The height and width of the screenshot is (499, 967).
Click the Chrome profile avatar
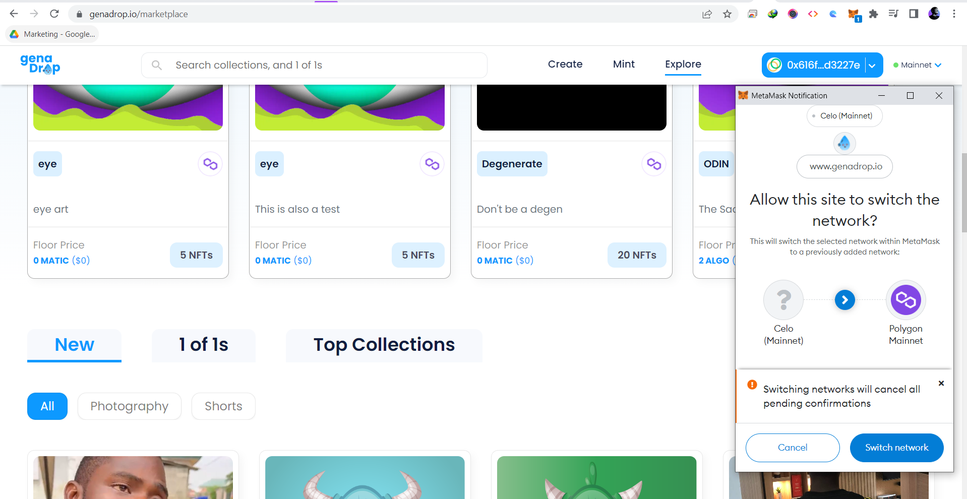click(934, 14)
